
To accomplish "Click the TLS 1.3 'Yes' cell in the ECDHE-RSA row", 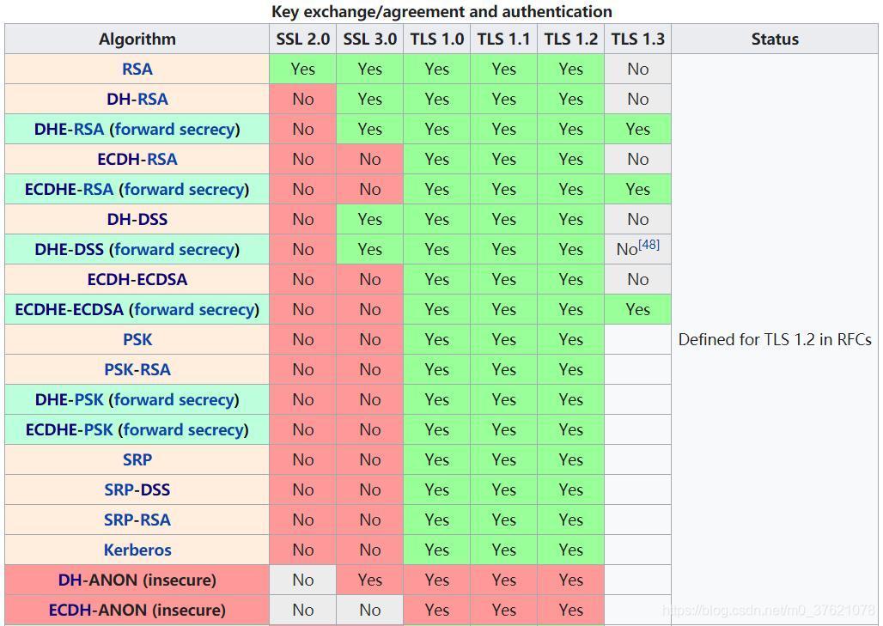I will point(638,190).
